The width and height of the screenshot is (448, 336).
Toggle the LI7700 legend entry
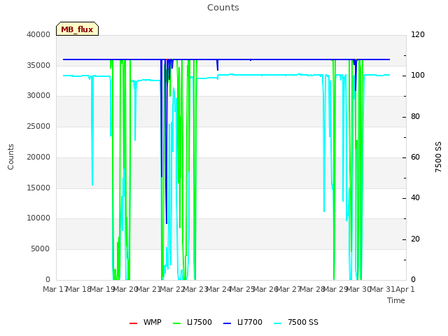[x=243, y=322]
